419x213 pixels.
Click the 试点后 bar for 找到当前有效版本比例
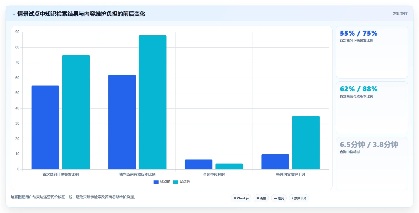click(153, 102)
